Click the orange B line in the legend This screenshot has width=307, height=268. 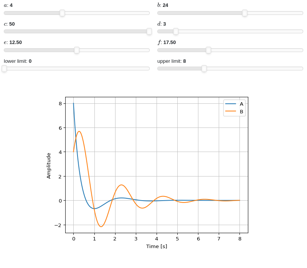[231, 111]
